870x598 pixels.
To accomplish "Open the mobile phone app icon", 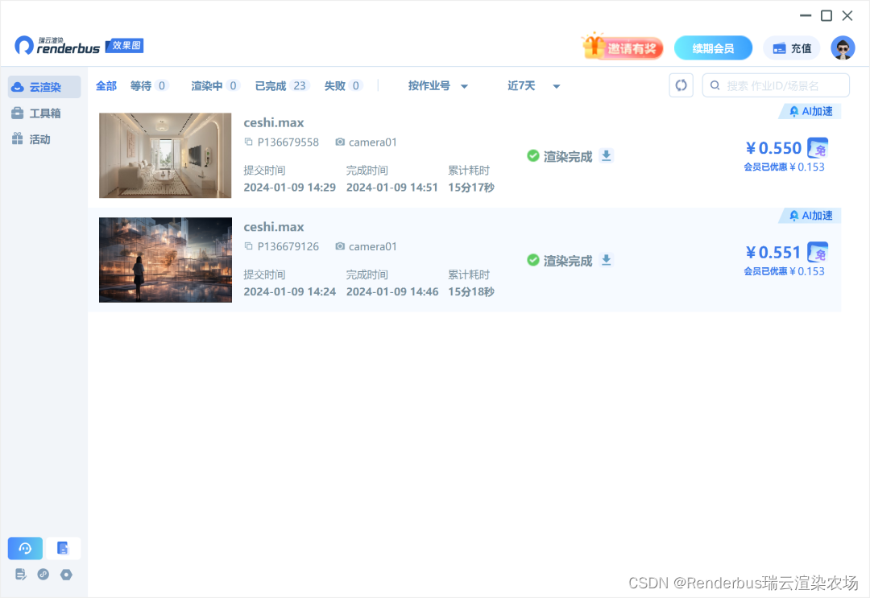I will (x=63, y=548).
